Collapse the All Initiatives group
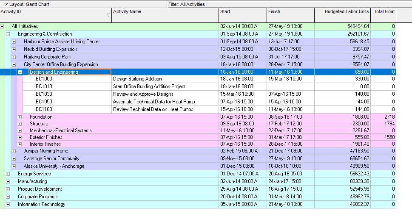Image resolution: width=412 pixels, height=222 pixels. pyautogui.click(x=2, y=26)
